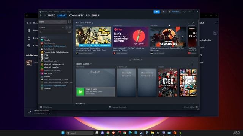Open the Steam menu

pyautogui.click(x=44, y=12)
